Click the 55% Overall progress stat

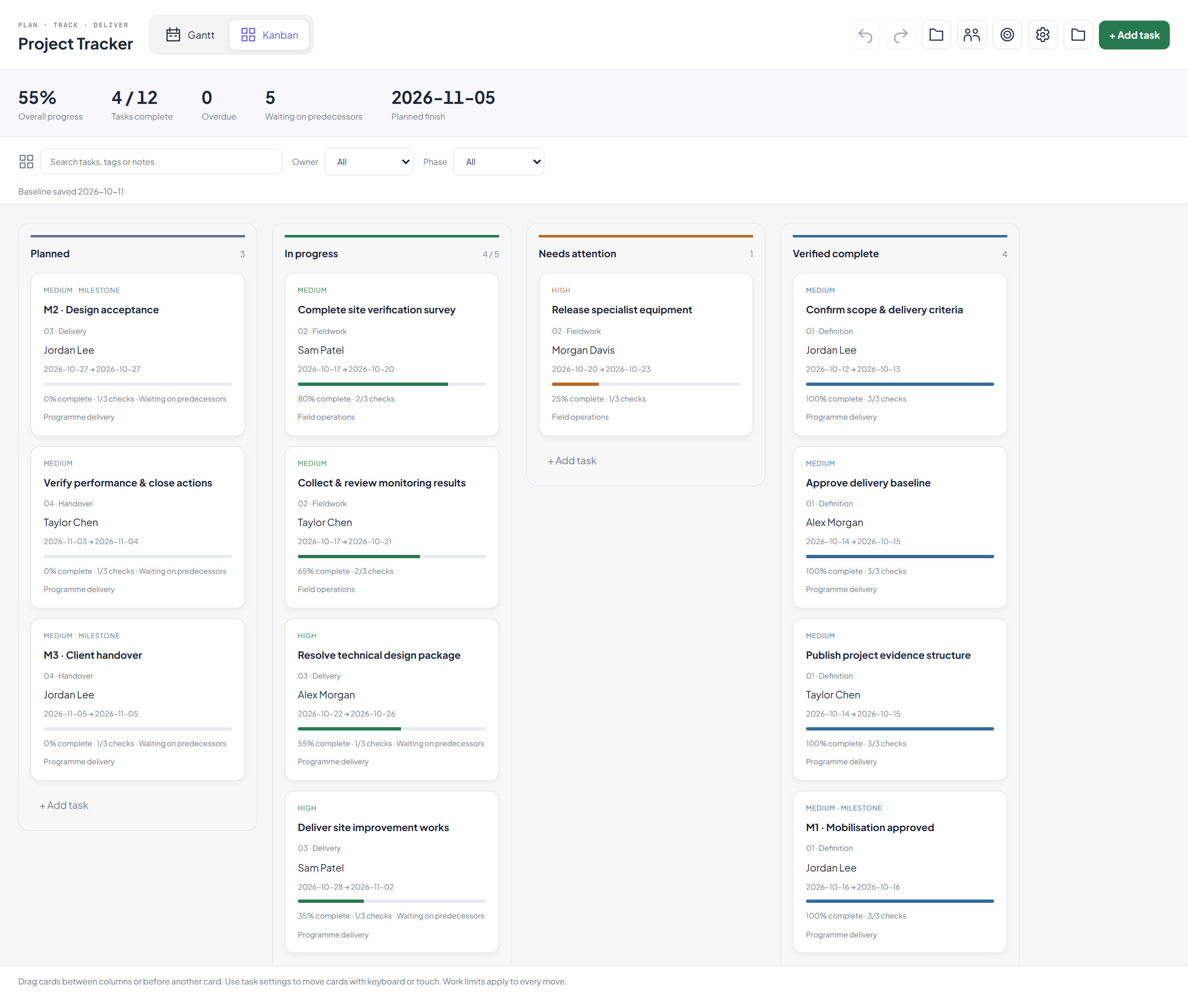(x=50, y=105)
